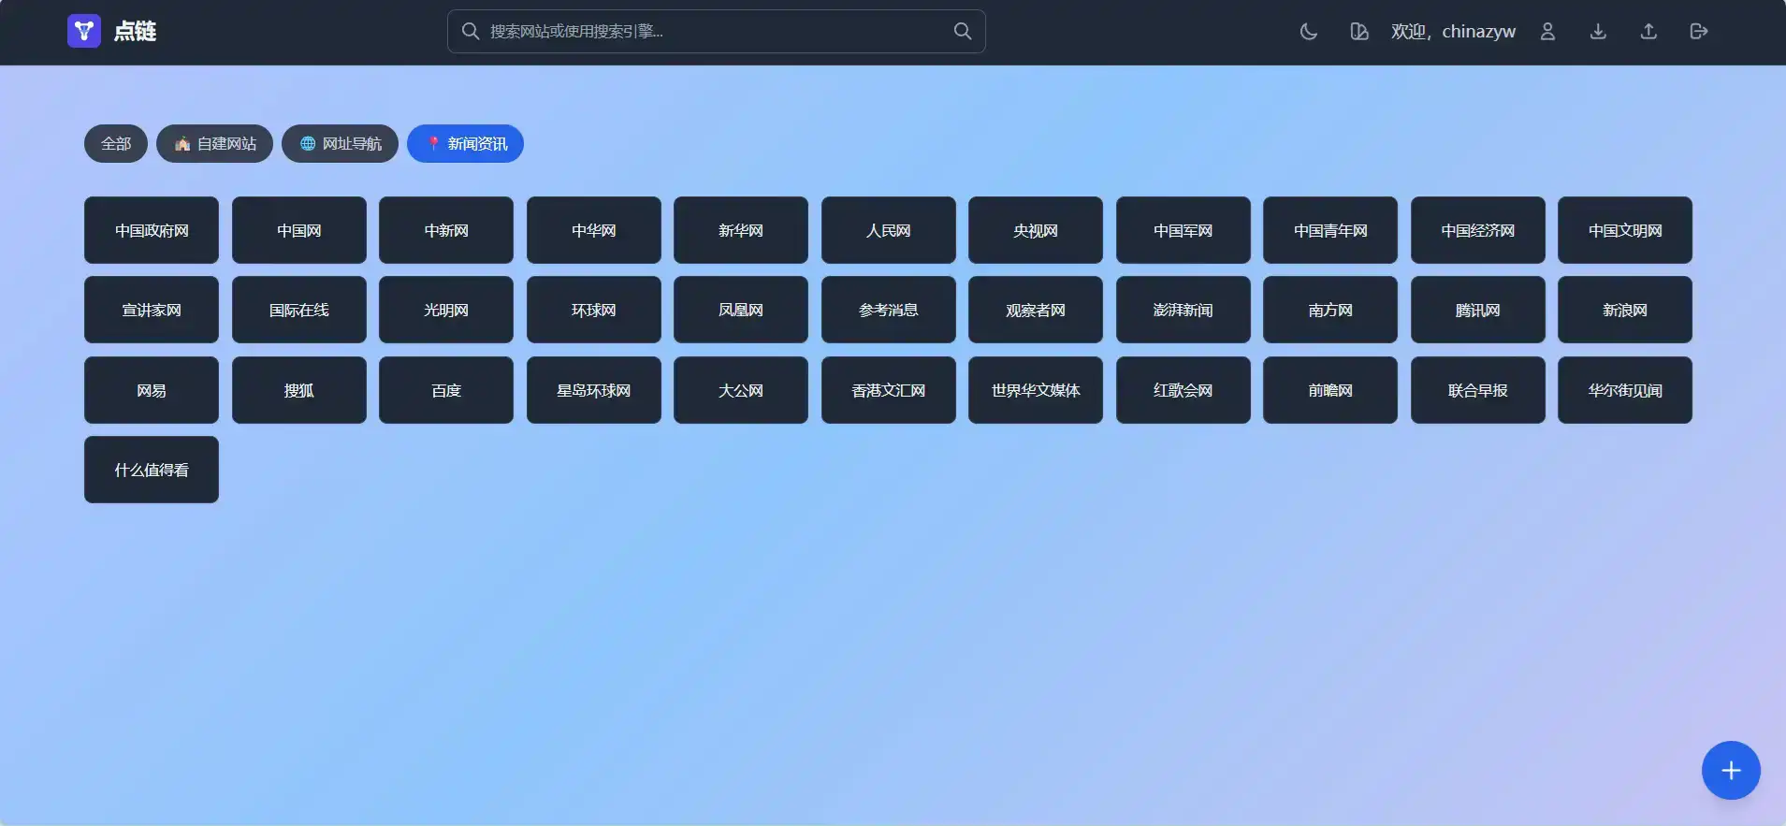The image size is (1786, 826).
Task: Click the theme style icon beside the moon
Action: (x=1358, y=32)
